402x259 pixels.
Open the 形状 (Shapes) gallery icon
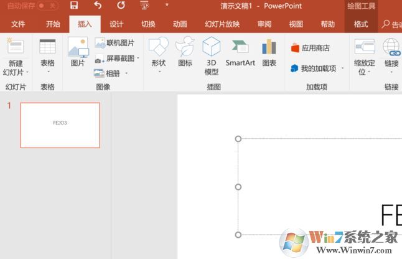click(x=159, y=47)
